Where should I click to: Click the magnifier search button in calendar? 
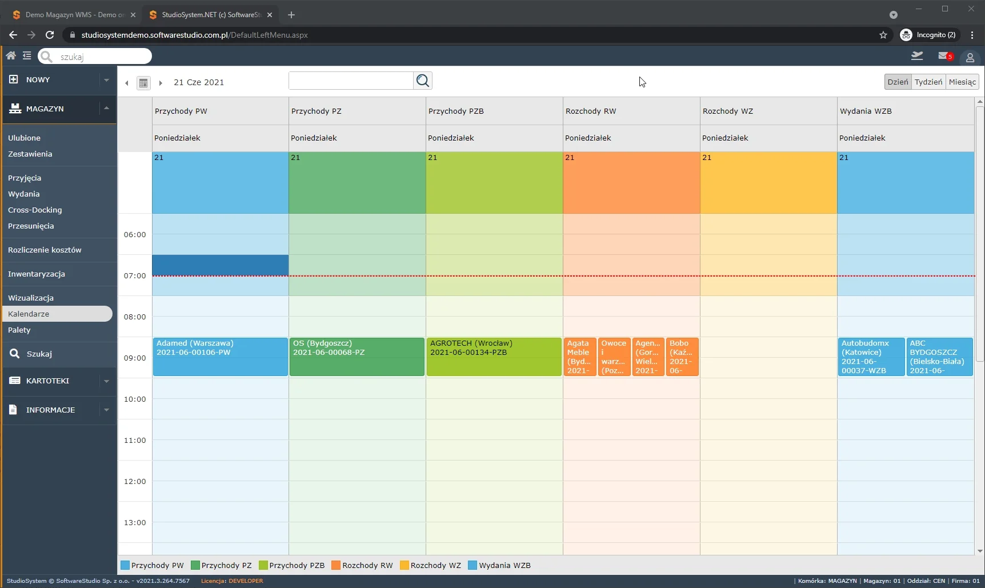[423, 81]
